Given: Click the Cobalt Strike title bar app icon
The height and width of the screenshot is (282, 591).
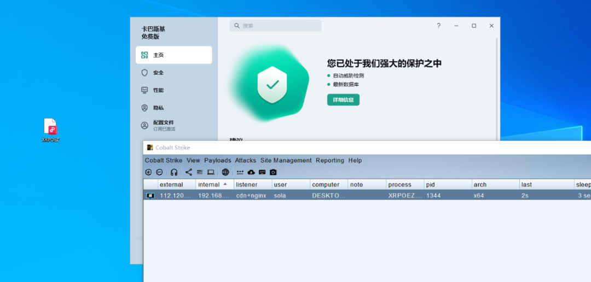Looking at the screenshot, I should 150,148.
